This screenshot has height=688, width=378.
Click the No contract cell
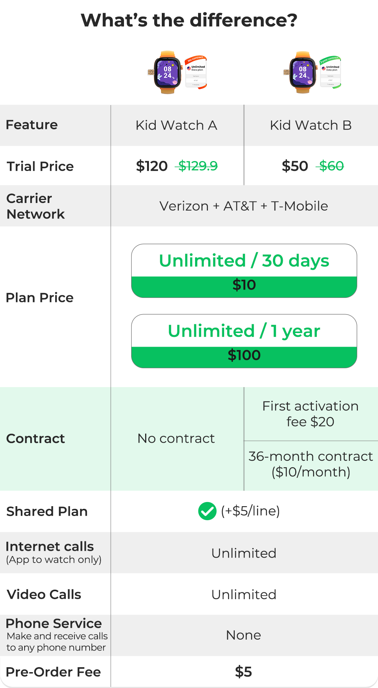176,439
